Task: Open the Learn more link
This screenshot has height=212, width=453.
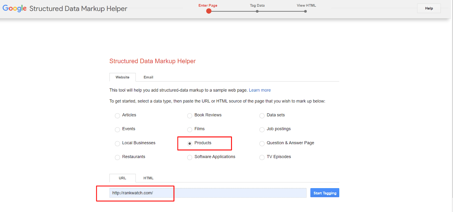Action: (260, 90)
